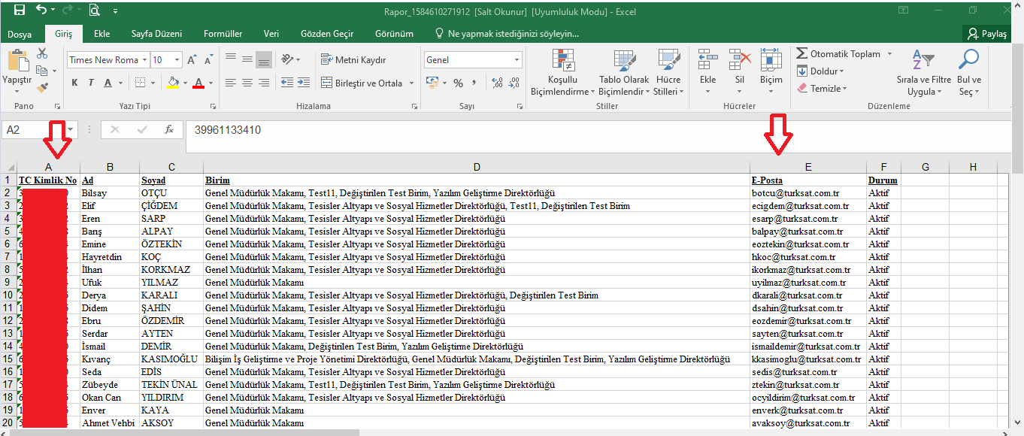Click the Increase Font Size icon
The image size is (1024, 436).
pos(191,60)
